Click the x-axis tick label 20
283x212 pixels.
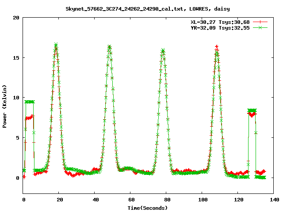(x=60, y=200)
